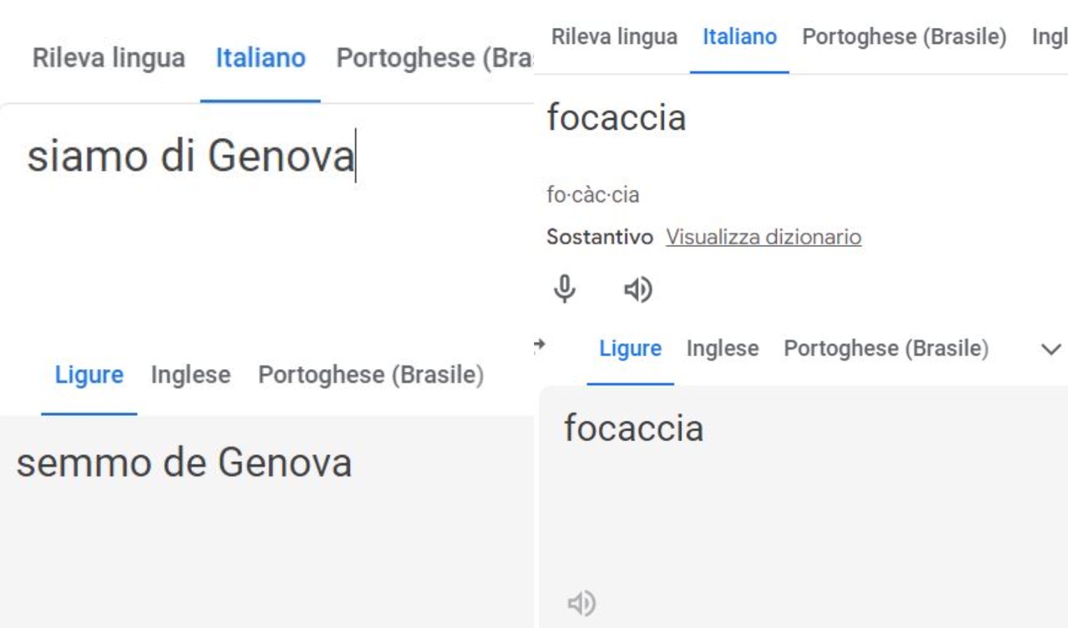Expand the target language list chevron
This screenshot has width=1068, height=628.
tap(1051, 349)
